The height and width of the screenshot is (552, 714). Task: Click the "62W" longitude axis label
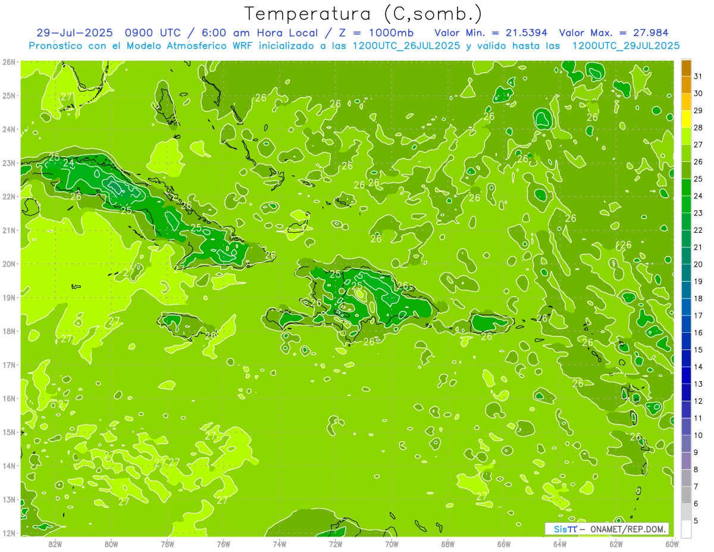coord(616,544)
